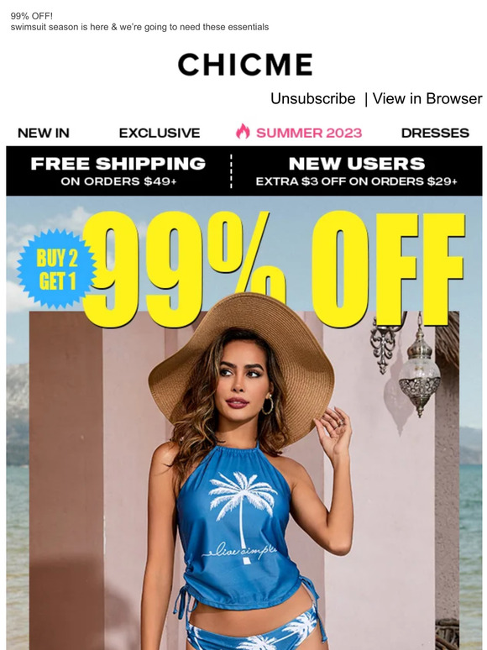The image size is (487, 650).
Task: Click the blue palm tree tankini top
Action: pos(240,527)
